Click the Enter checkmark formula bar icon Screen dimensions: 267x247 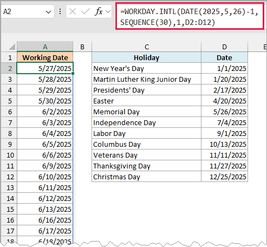click(86, 12)
